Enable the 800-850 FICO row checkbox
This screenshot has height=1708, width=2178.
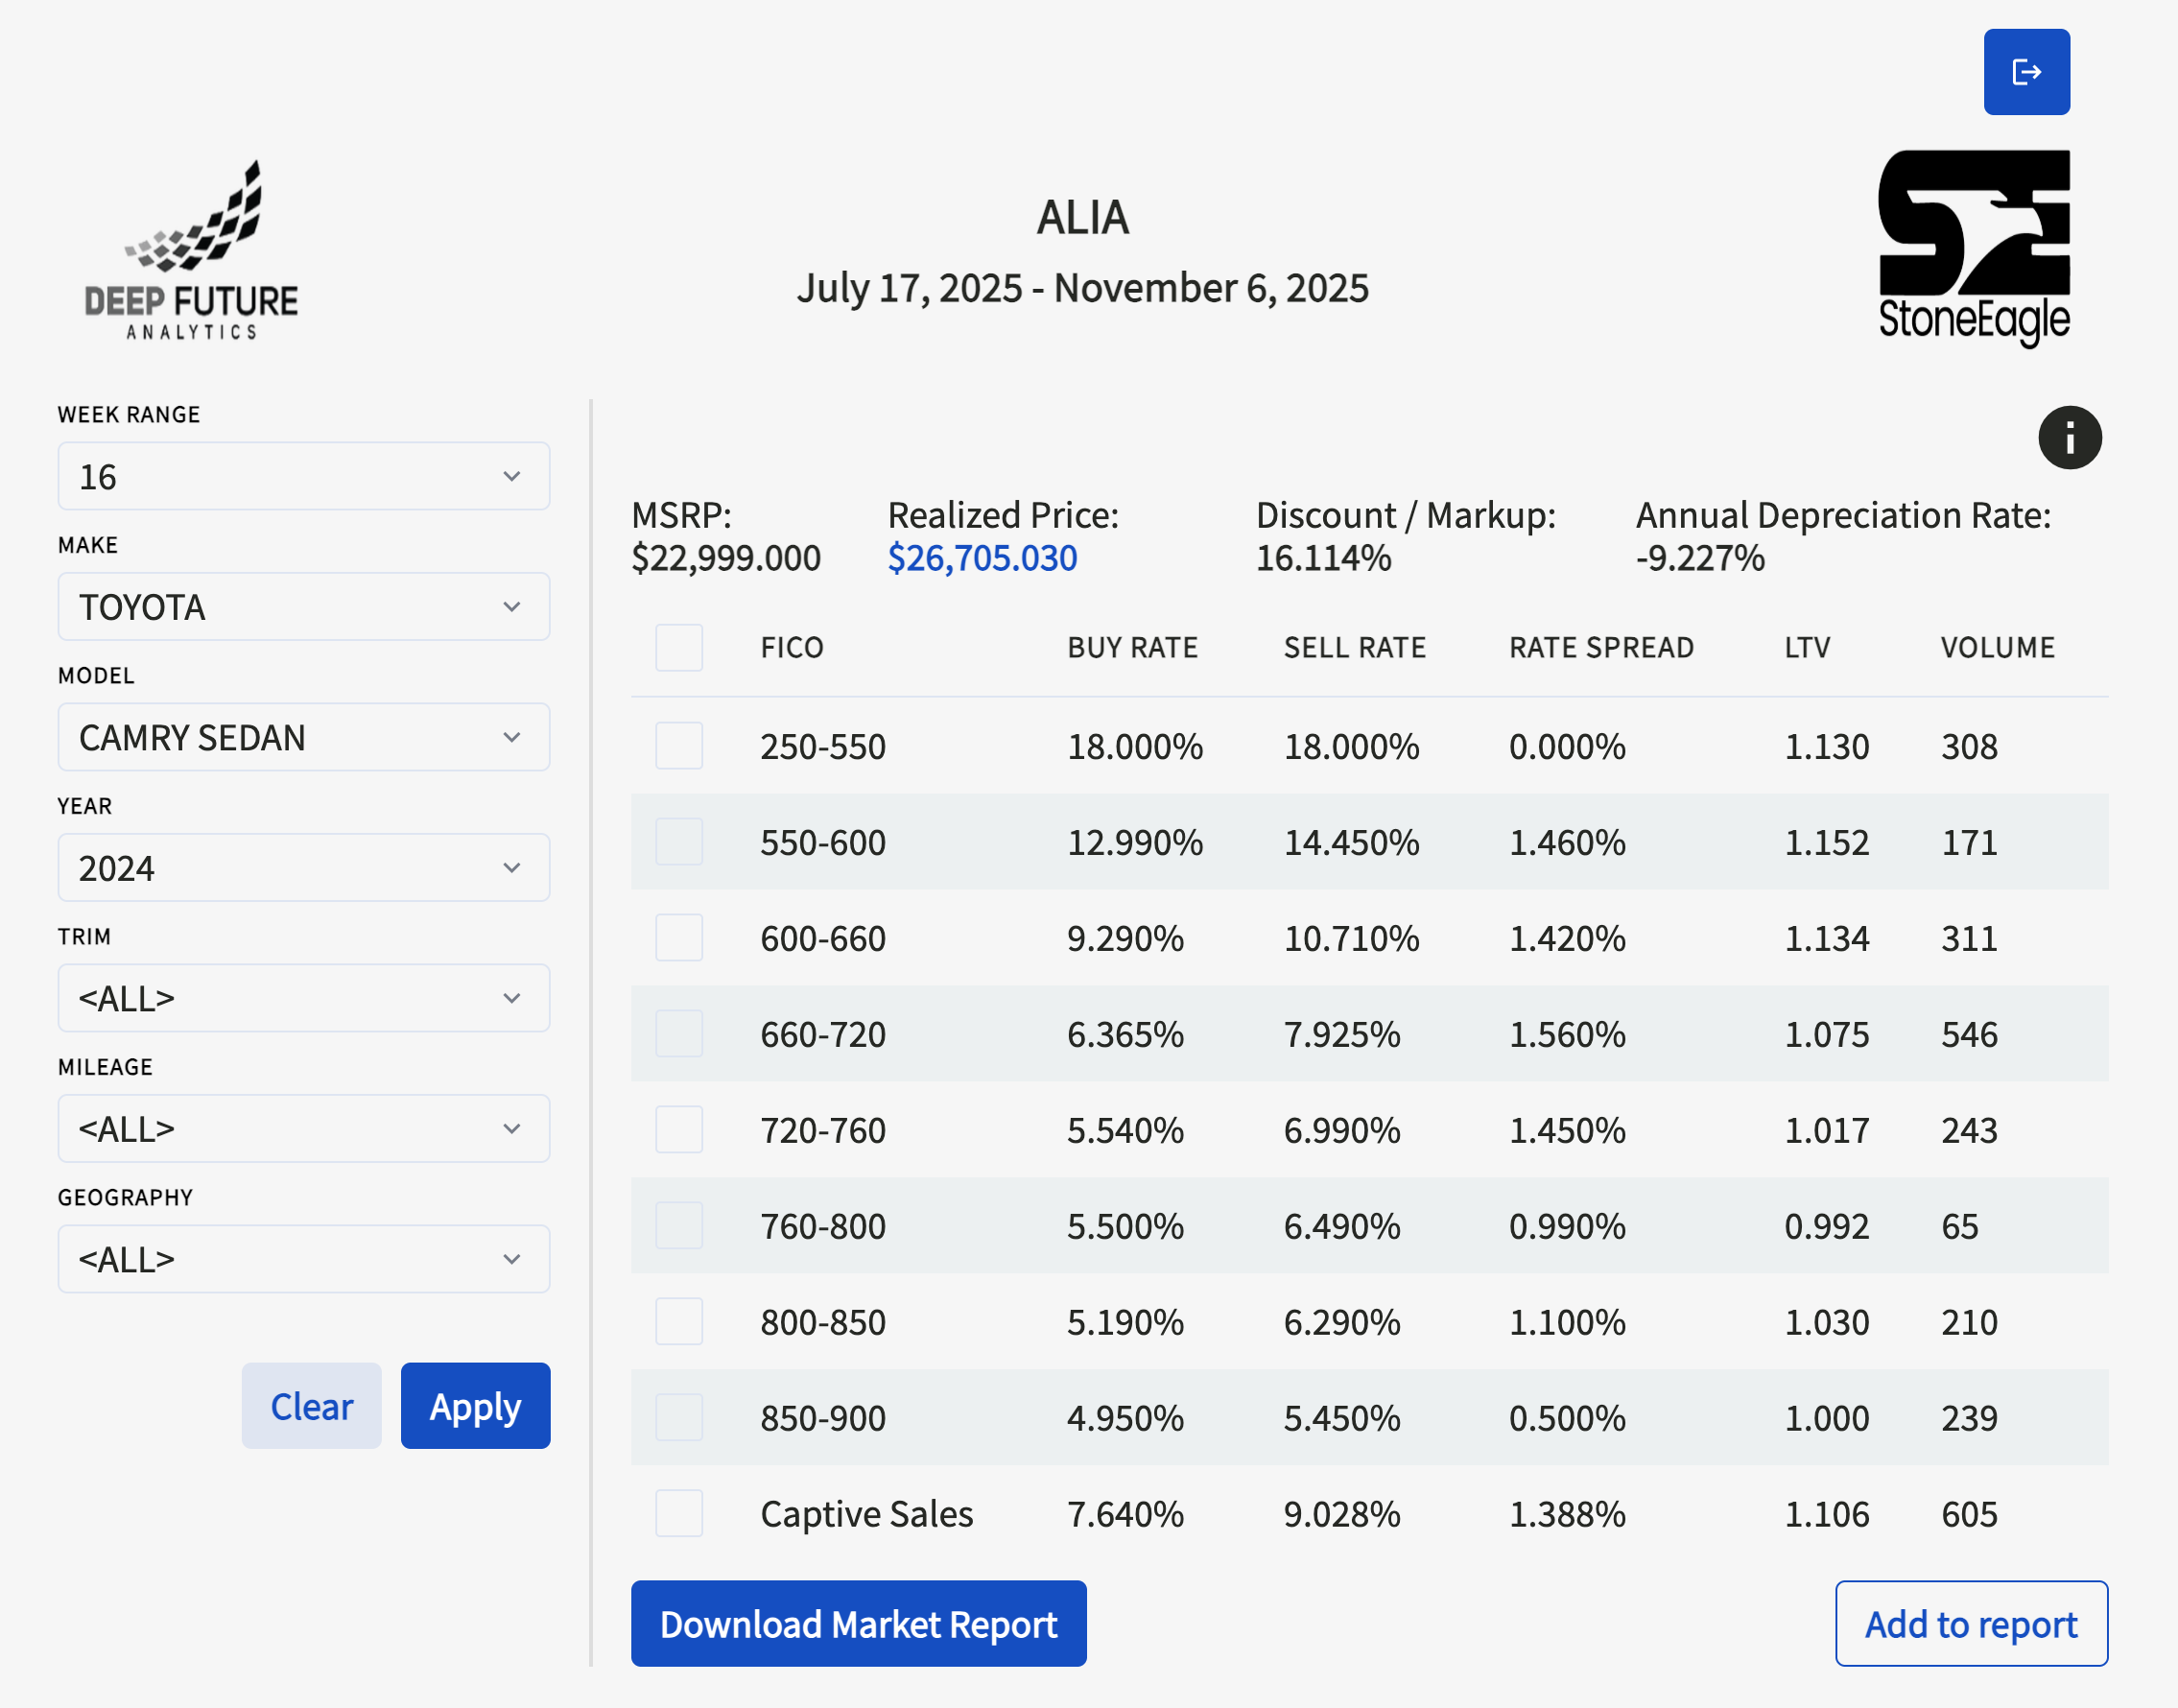[x=679, y=1321]
